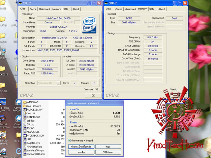Minimize the left CPU-Z window
Screen dimensions: 211x158
89,3
